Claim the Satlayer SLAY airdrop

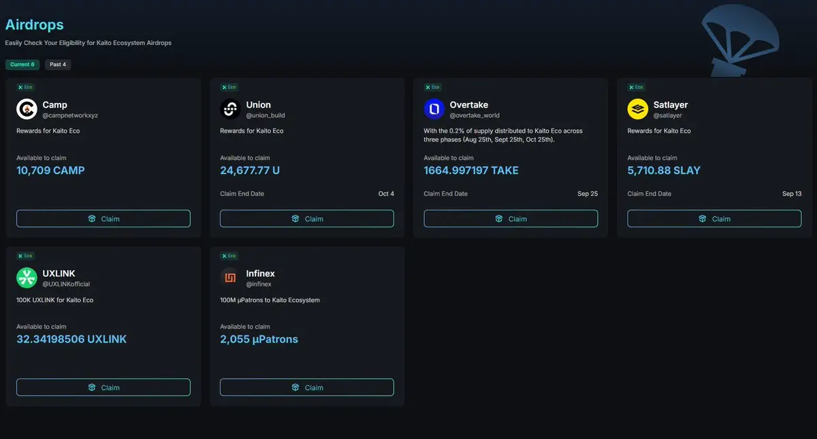714,218
